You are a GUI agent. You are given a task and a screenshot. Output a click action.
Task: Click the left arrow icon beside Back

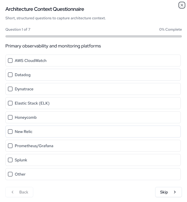pos(12,192)
